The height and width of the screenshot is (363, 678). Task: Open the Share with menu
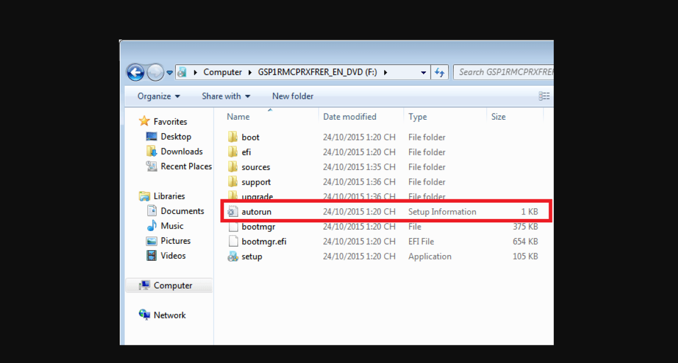click(x=226, y=96)
